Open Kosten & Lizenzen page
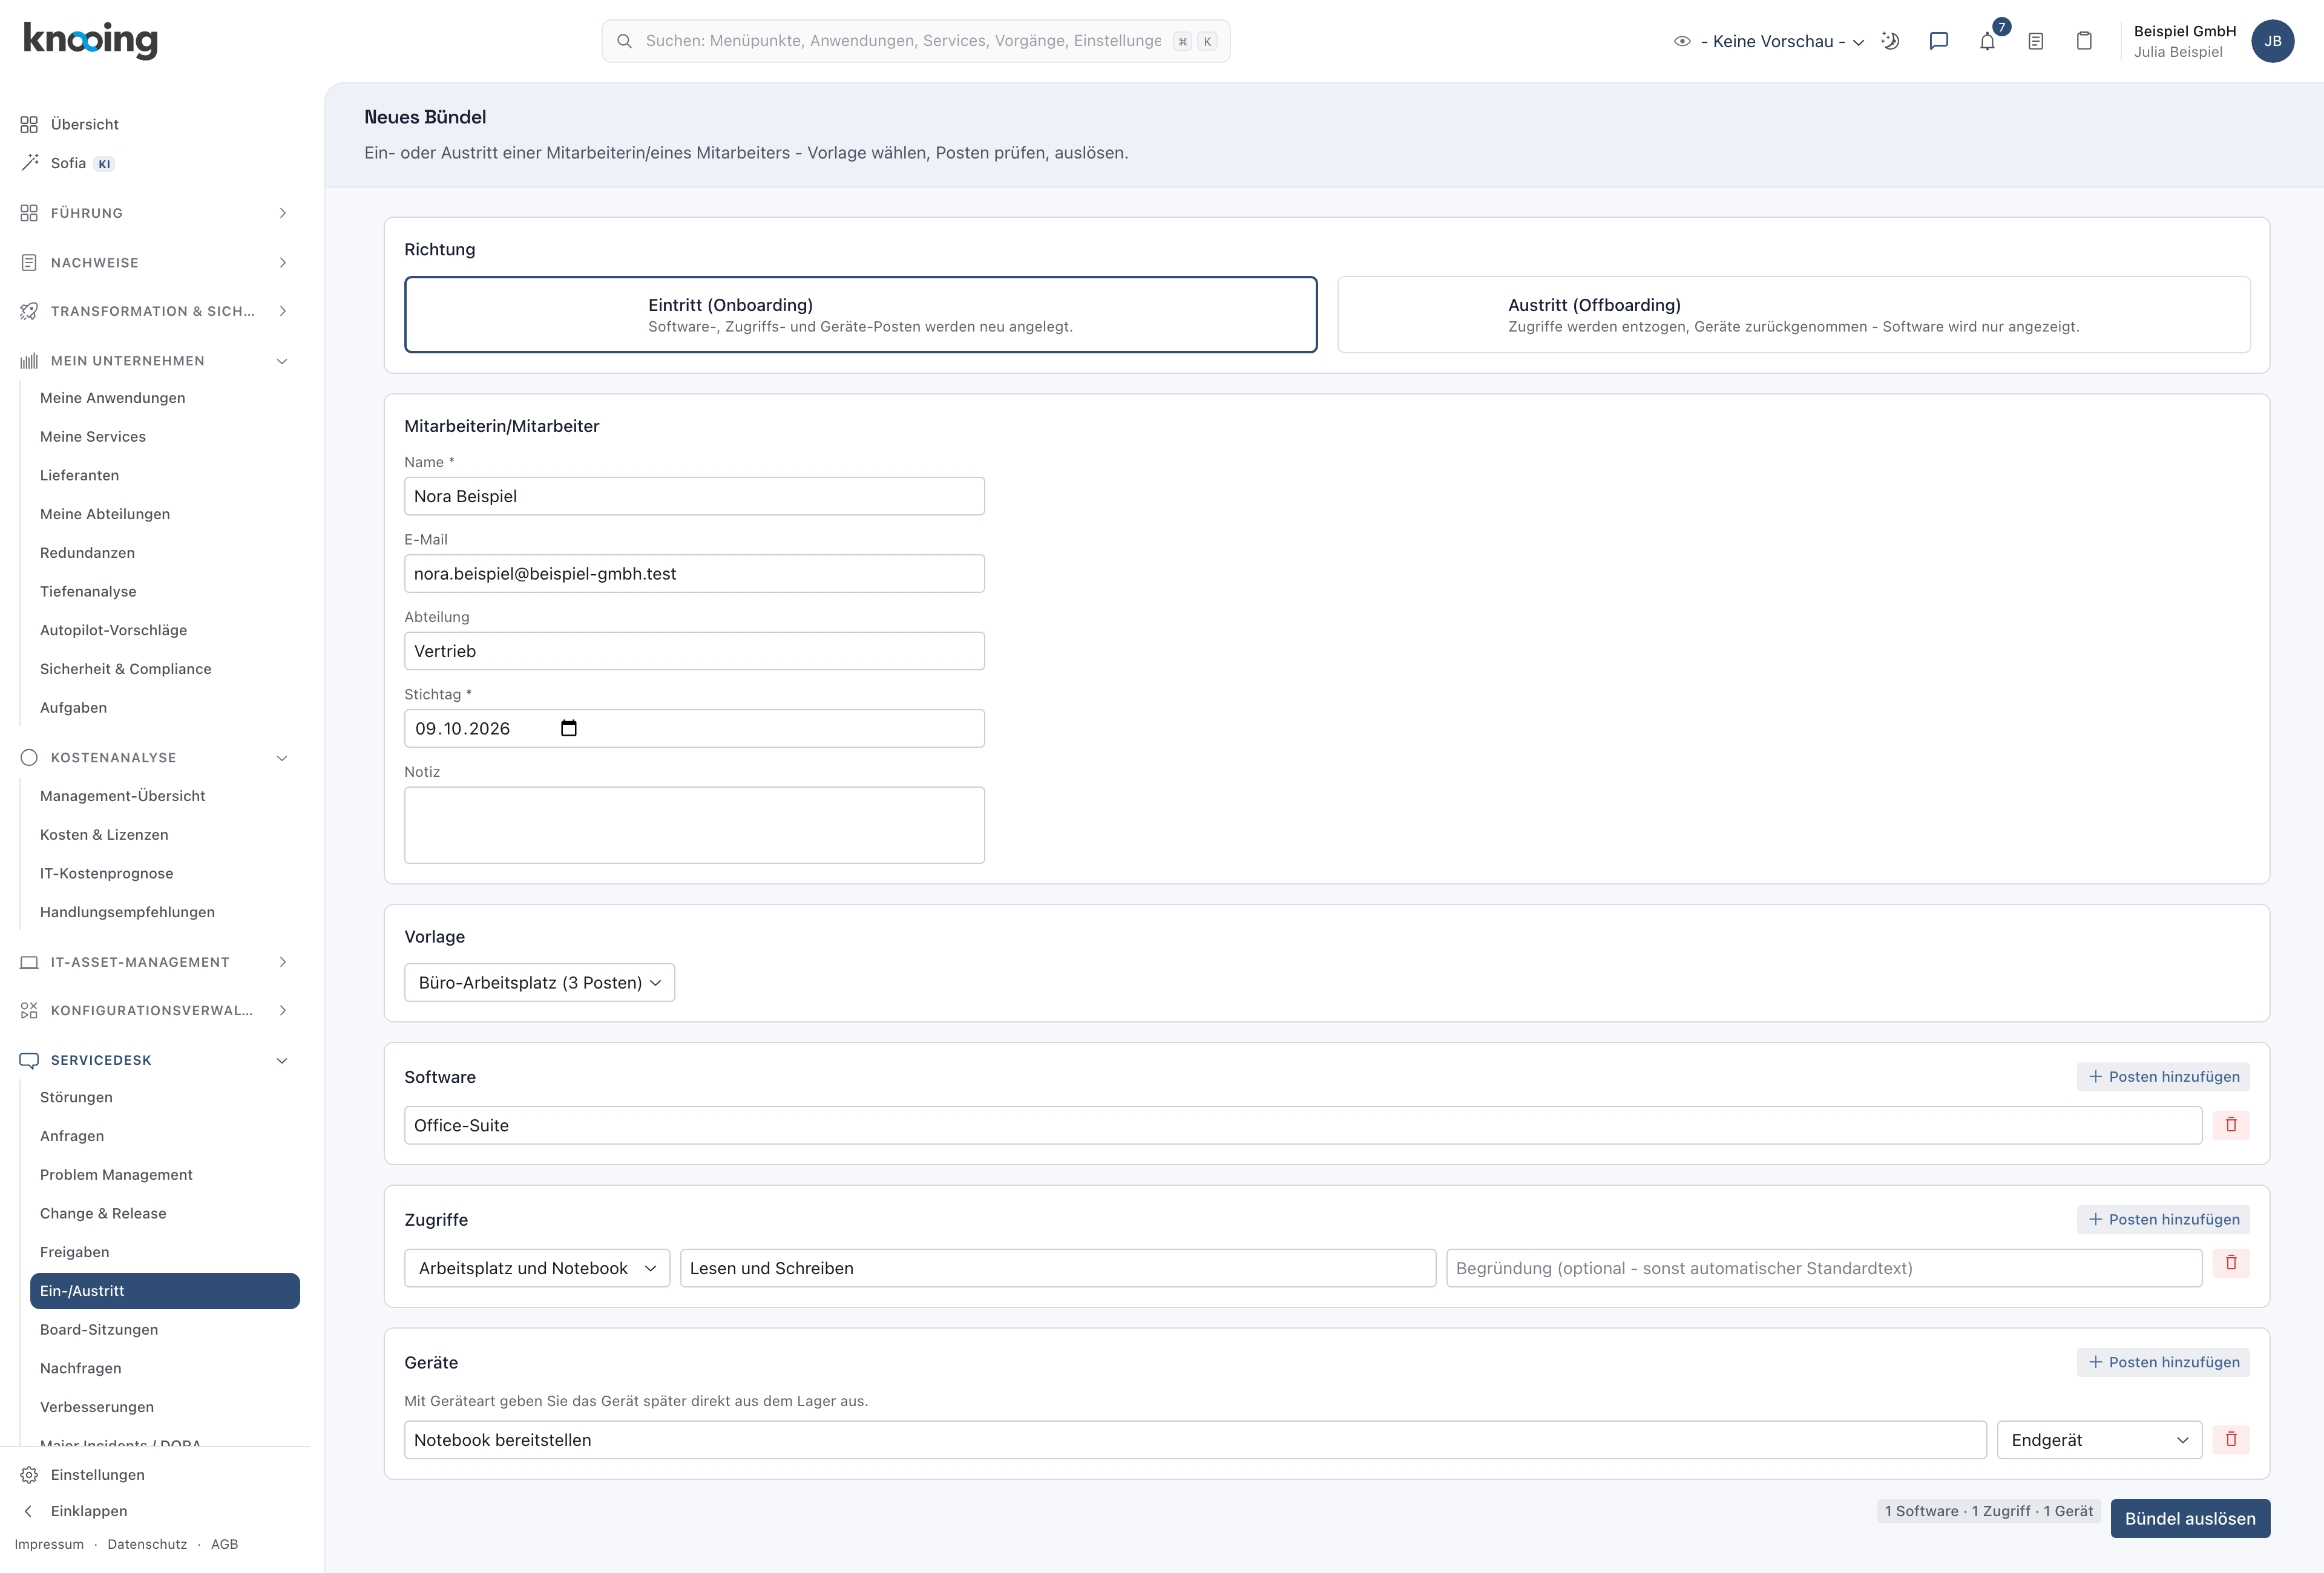Screen dimensions: 2324x1573 (x=104, y=834)
